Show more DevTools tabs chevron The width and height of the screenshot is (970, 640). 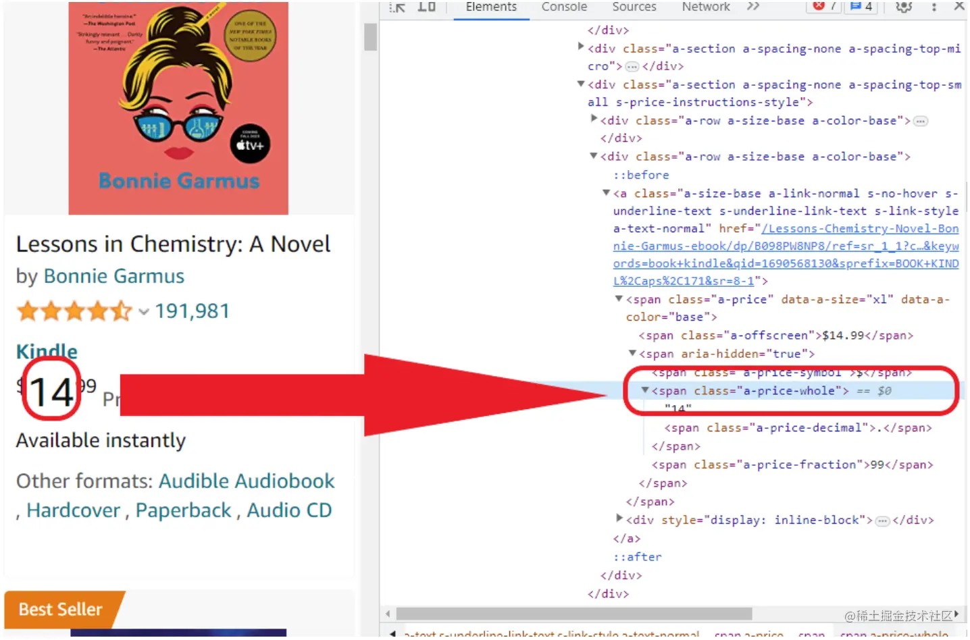point(753,7)
